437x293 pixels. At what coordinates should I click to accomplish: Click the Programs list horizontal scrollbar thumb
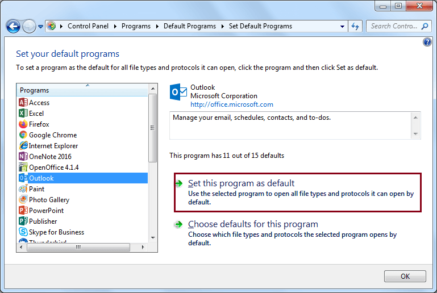click(78, 247)
